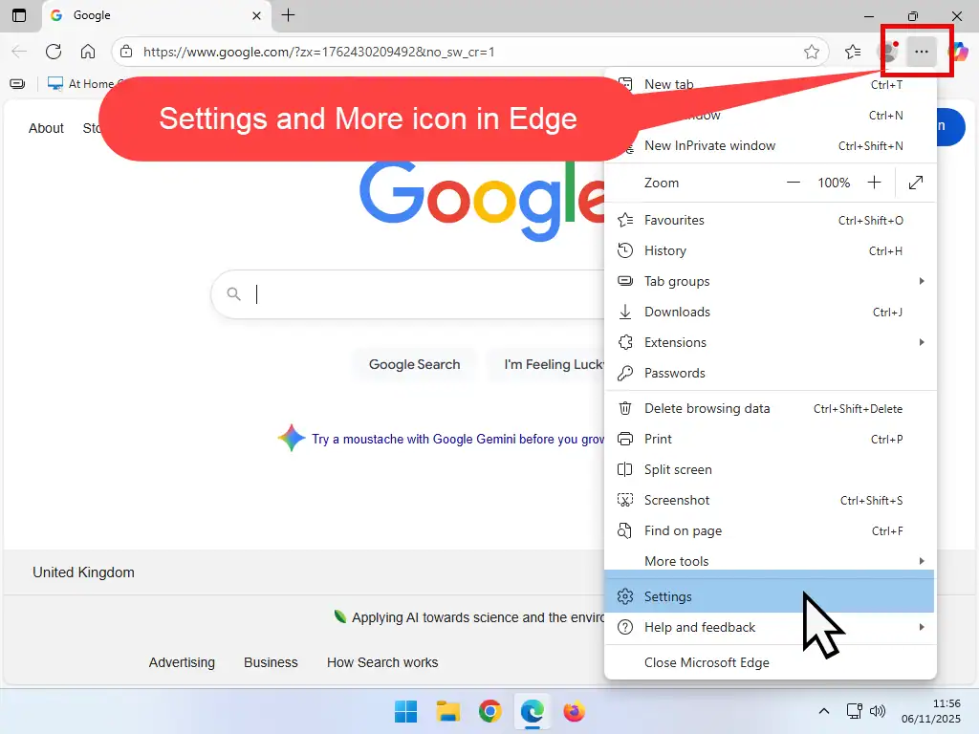Expand the More tools submenu
Image resolution: width=979 pixels, height=734 pixels.
click(x=677, y=561)
